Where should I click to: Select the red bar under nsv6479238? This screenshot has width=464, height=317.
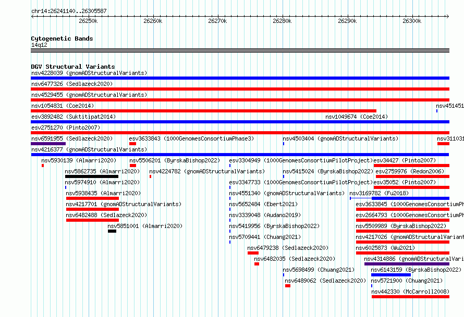coord(253,253)
